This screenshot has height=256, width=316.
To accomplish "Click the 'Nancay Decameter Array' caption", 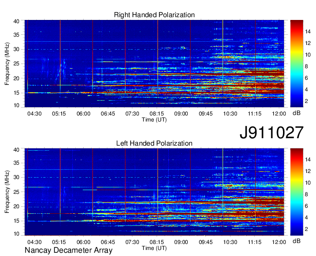I will [x=68, y=250].
